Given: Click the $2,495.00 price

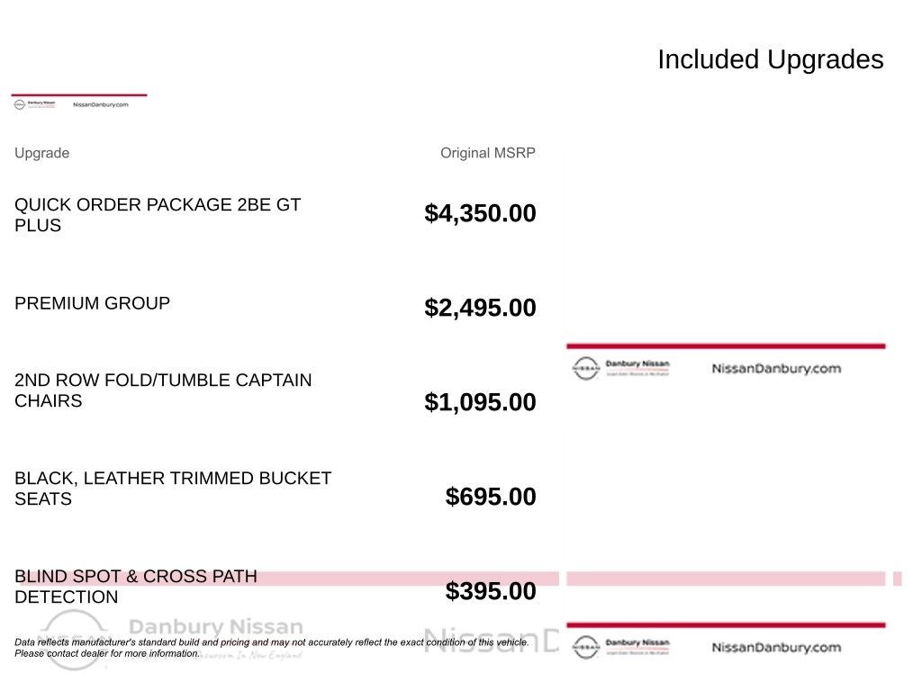Looking at the screenshot, I should pos(480,308).
